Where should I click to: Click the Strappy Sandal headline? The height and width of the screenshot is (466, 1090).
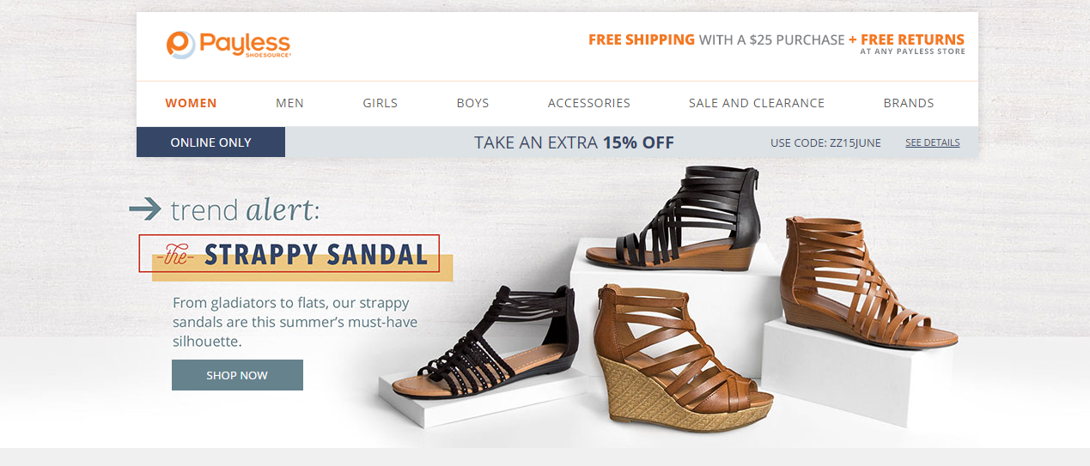pyautogui.click(x=316, y=255)
